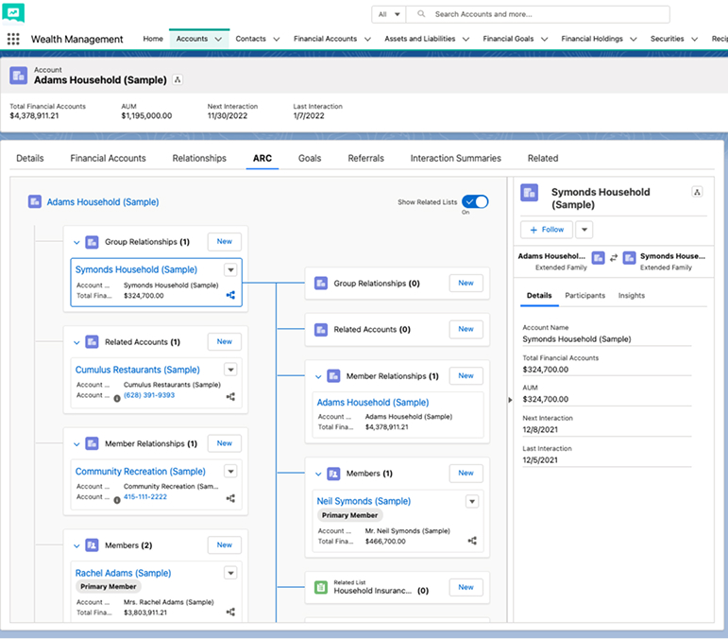Click the relationship swap arrows icon
The image size is (728, 639).
tap(614, 257)
